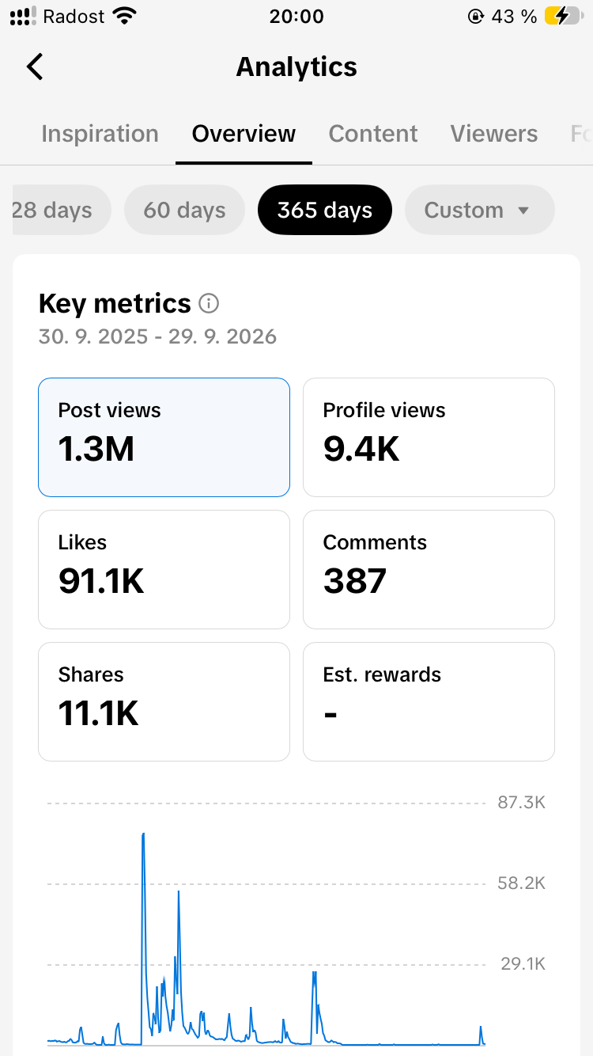Switch to the Content tab
The image size is (593, 1056).
(373, 134)
